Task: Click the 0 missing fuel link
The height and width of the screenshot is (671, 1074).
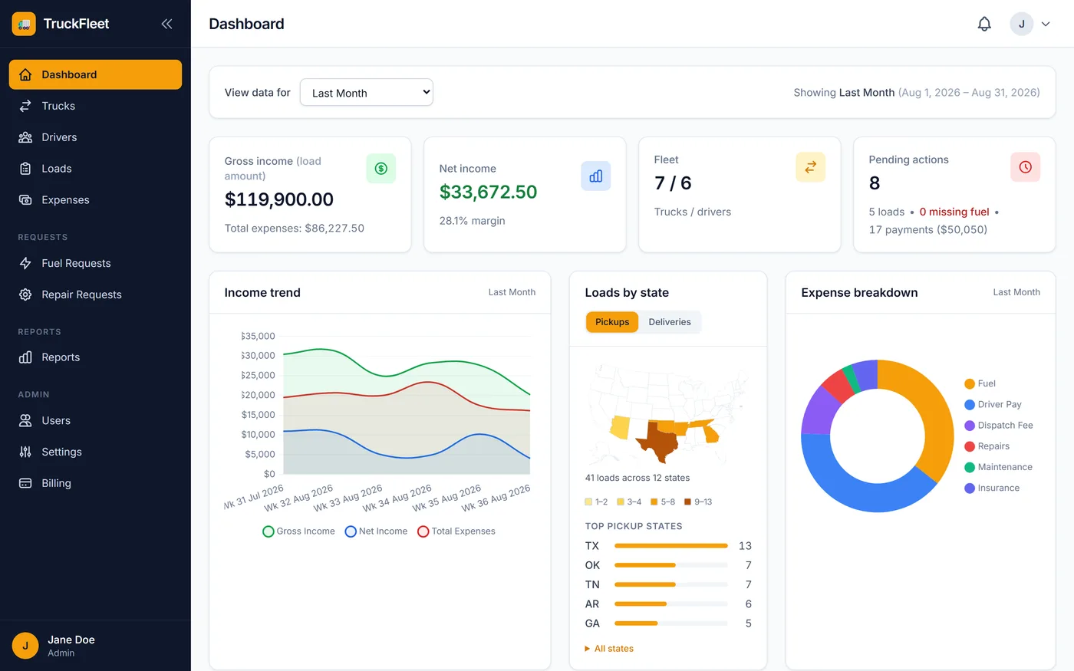Action: [x=954, y=212]
